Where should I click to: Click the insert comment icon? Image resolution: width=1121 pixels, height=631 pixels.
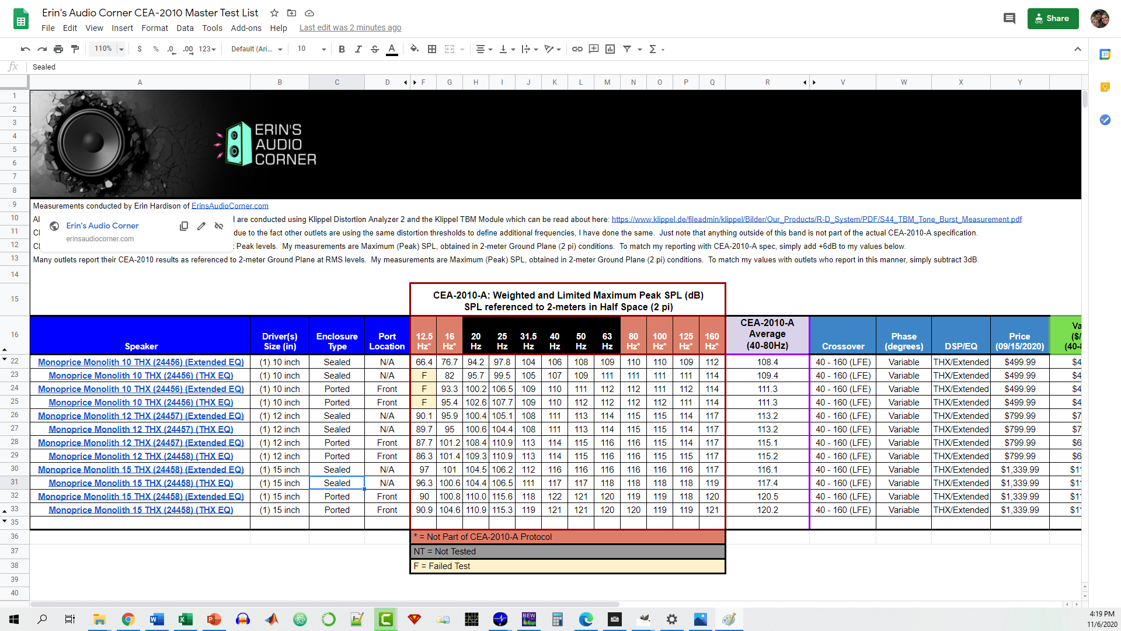[x=594, y=49]
